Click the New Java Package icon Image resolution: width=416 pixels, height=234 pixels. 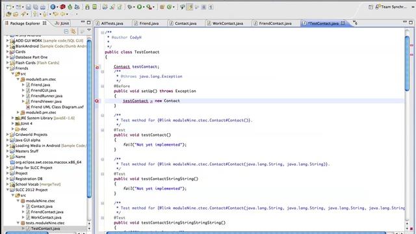point(162,7)
